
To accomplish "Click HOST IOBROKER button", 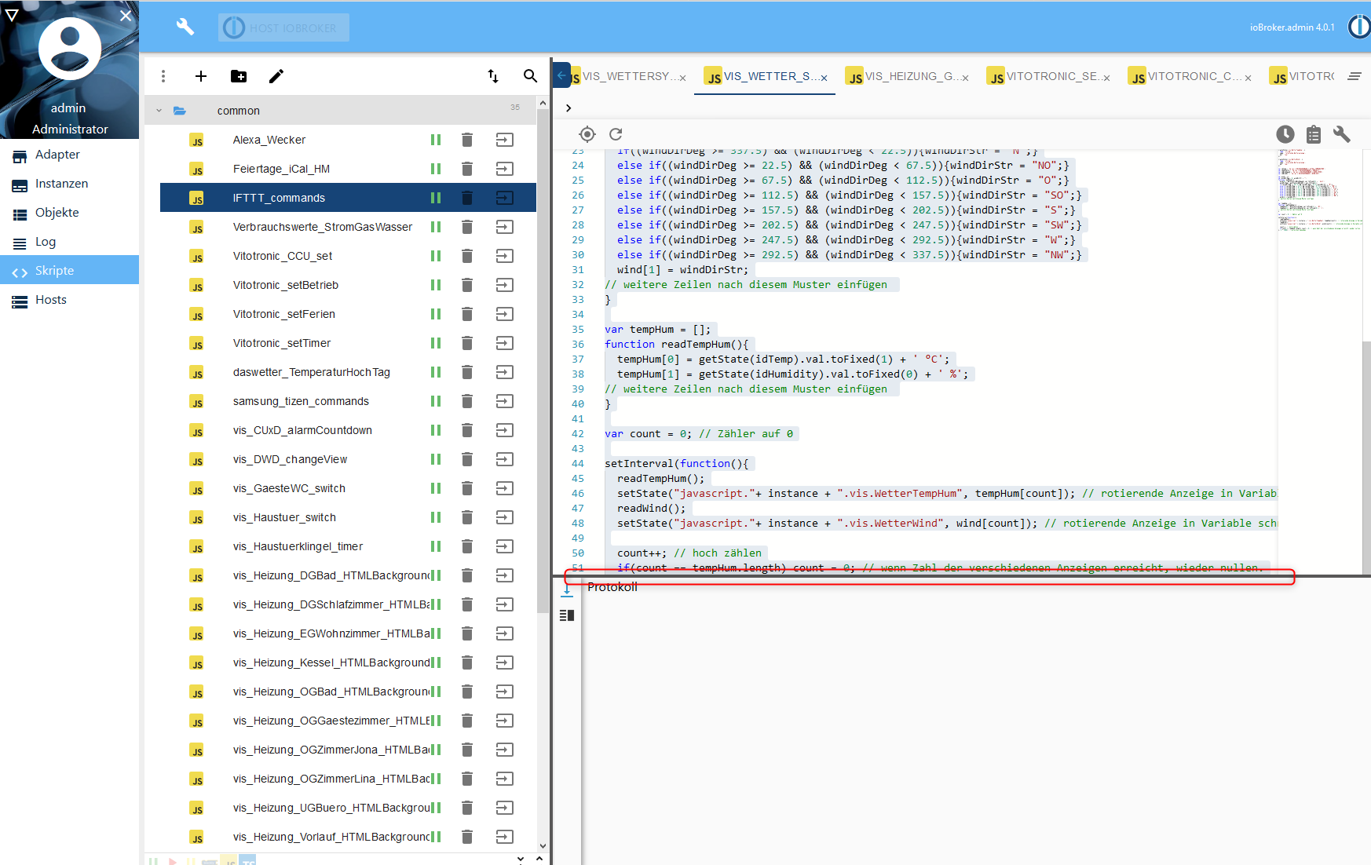I will [283, 27].
